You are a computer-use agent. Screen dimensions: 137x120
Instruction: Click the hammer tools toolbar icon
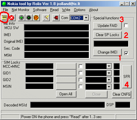[x=46, y=18]
